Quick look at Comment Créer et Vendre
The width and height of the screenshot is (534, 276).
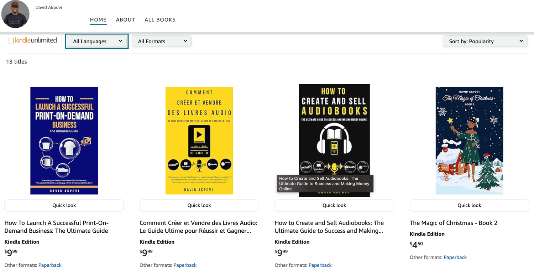(x=199, y=205)
